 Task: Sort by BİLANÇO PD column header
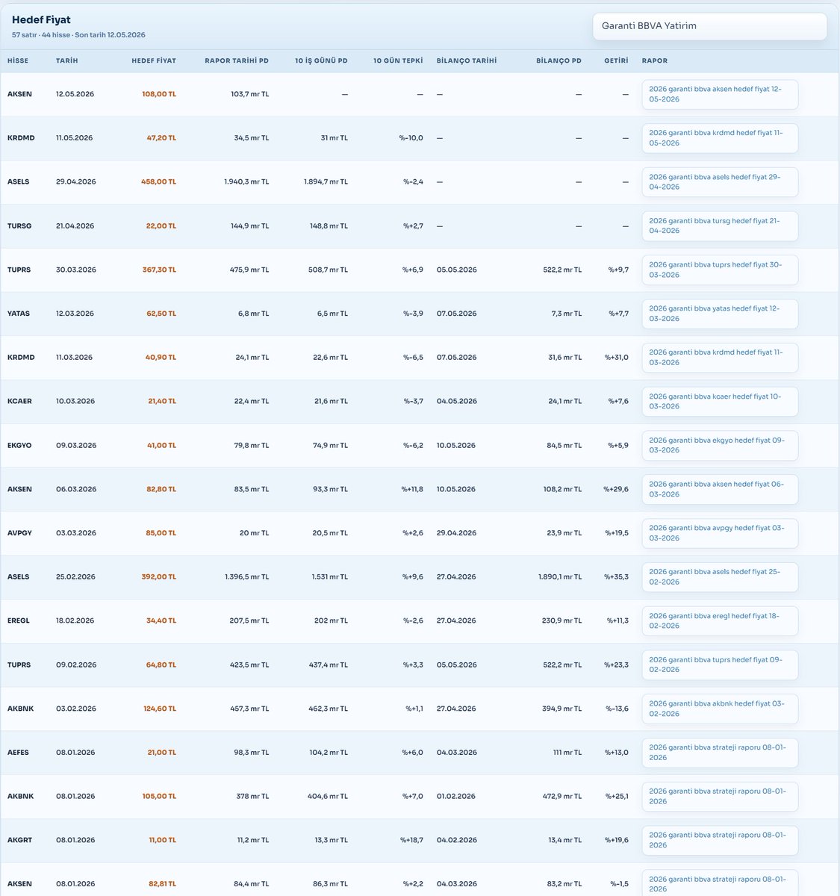tap(559, 60)
